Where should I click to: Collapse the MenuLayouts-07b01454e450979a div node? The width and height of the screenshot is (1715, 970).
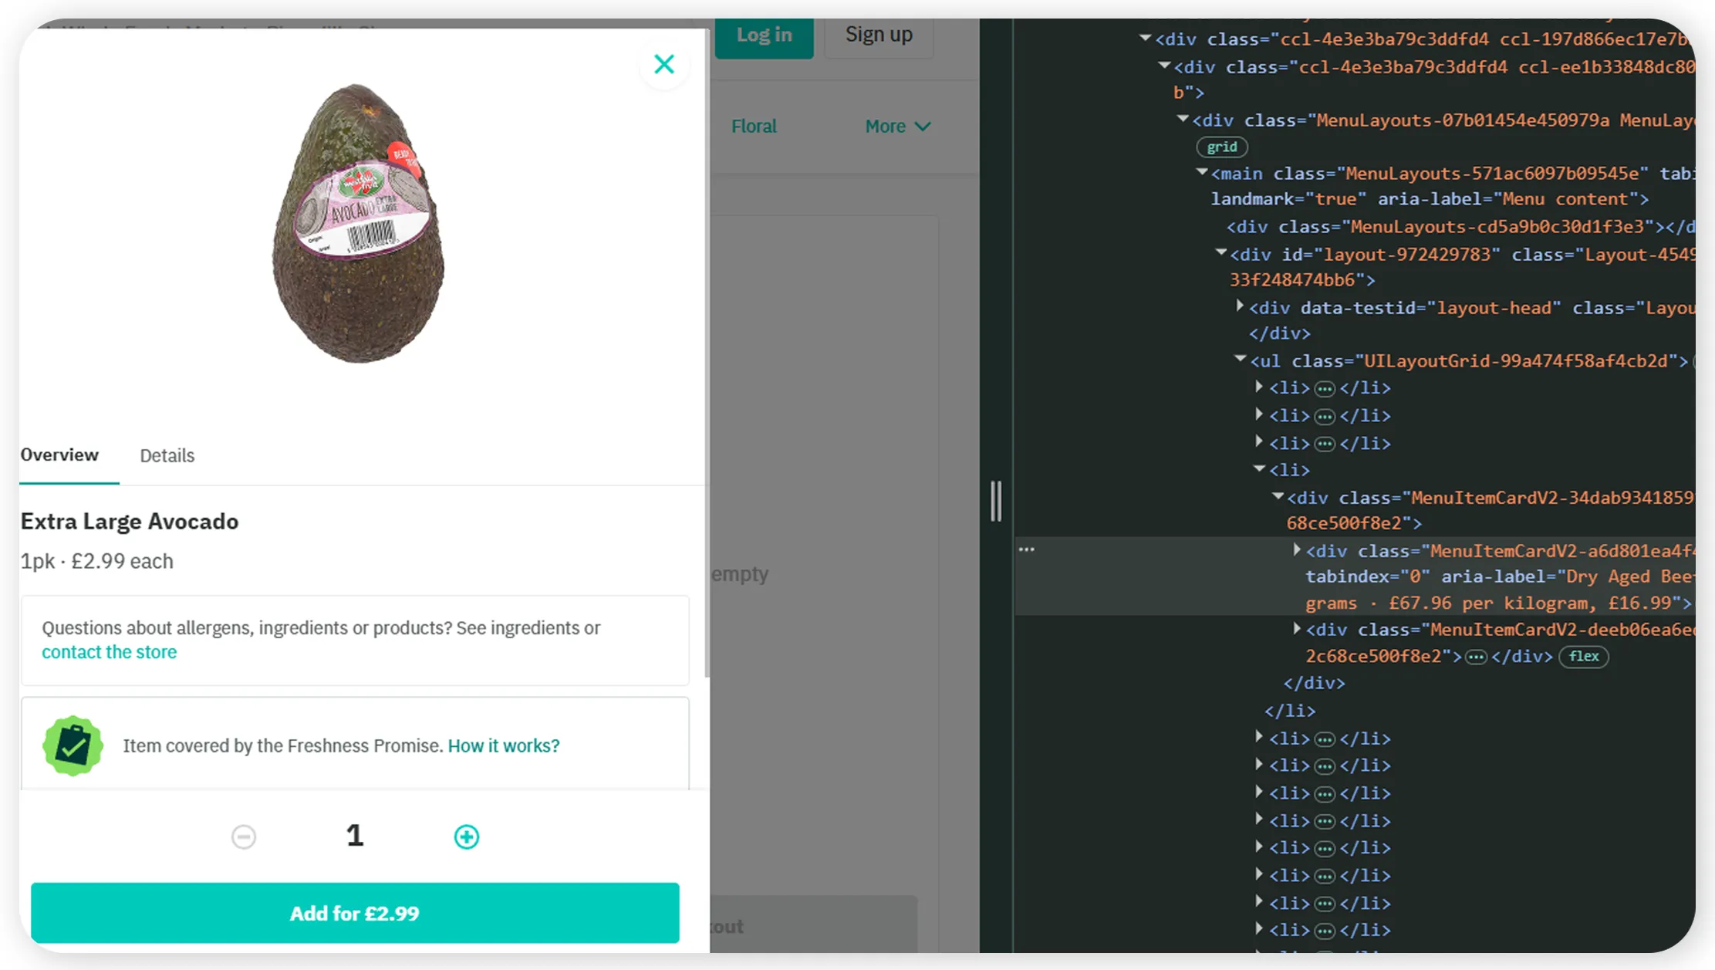[1183, 120]
